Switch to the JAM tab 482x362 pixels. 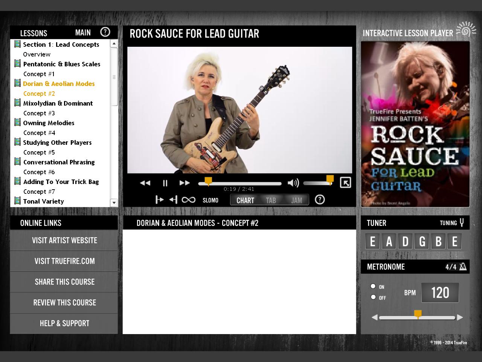pos(296,200)
